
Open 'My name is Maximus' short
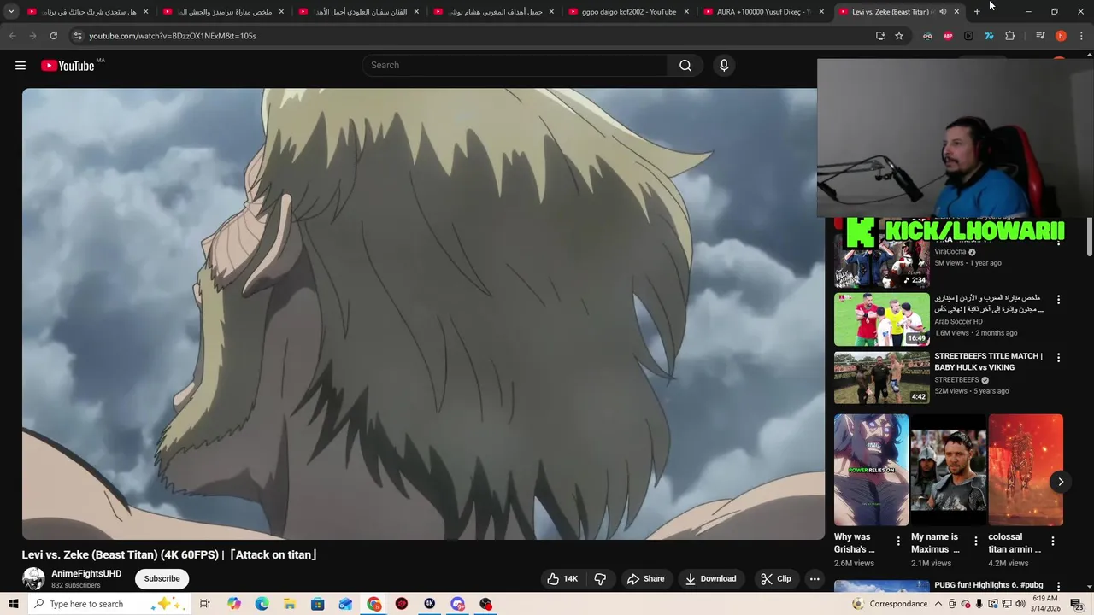[948, 471]
